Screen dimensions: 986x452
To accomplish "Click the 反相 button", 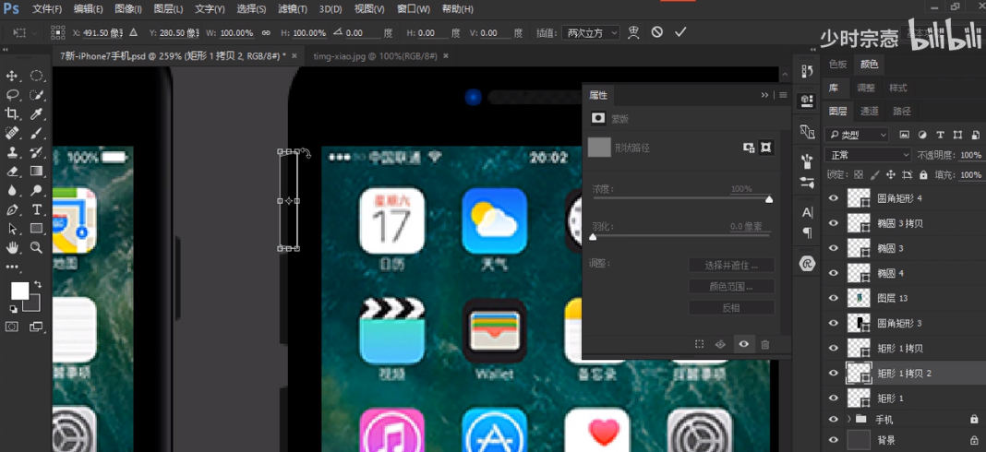I will coord(731,308).
